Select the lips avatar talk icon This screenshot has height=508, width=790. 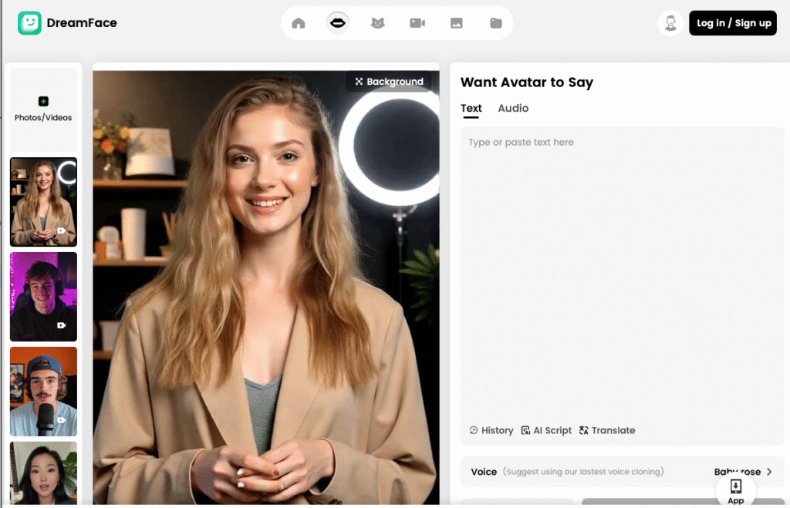(337, 23)
